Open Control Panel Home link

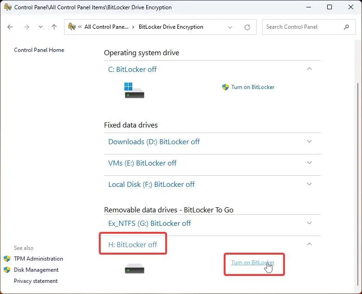tap(39, 50)
